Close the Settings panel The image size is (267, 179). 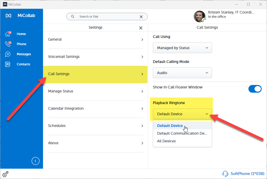point(141,28)
